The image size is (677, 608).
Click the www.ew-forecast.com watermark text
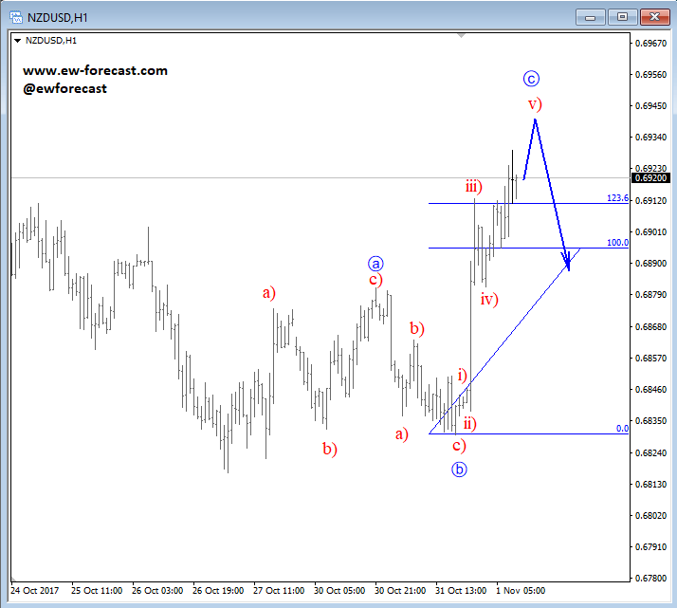point(95,71)
